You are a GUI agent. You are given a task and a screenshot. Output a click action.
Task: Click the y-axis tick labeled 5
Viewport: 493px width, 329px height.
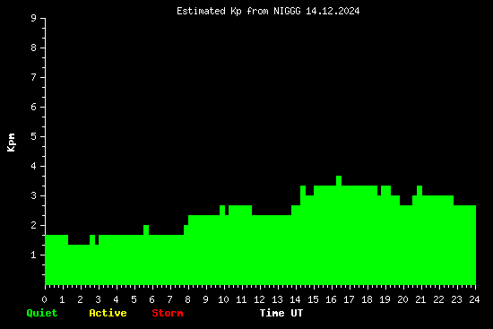pyautogui.click(x=34, y=136)
